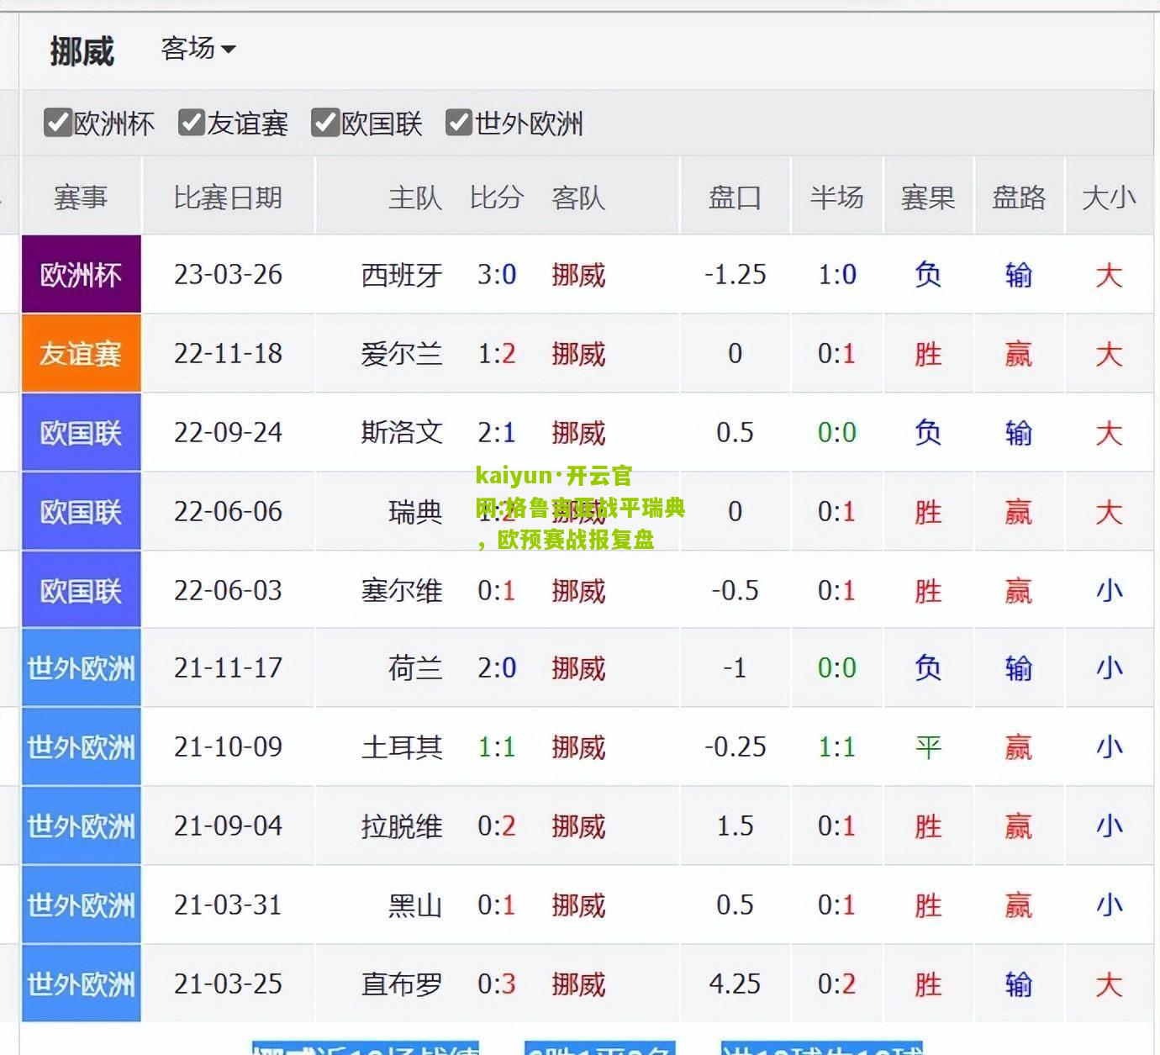Click the 大 value in the 西班牙 row
1160x1055 pixels.
1109,274
